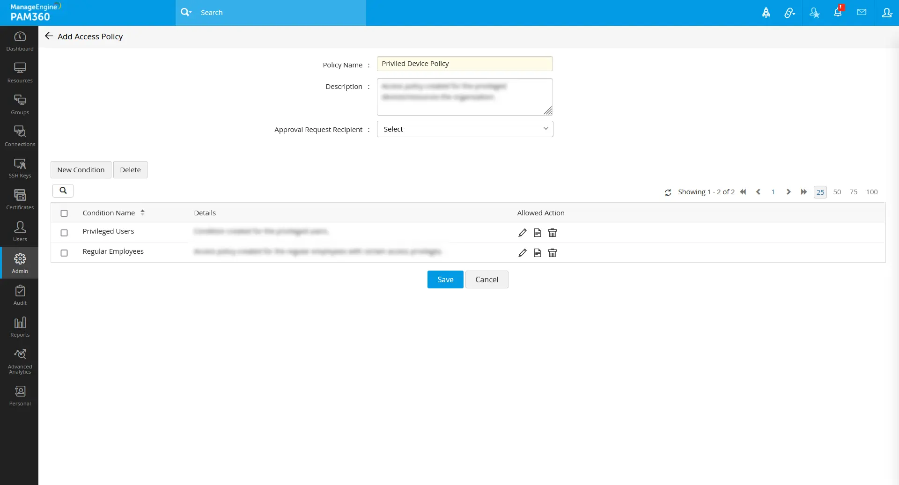
Task: Delete the Regular Employees condition via trash icon
Action: click(553, 253)
